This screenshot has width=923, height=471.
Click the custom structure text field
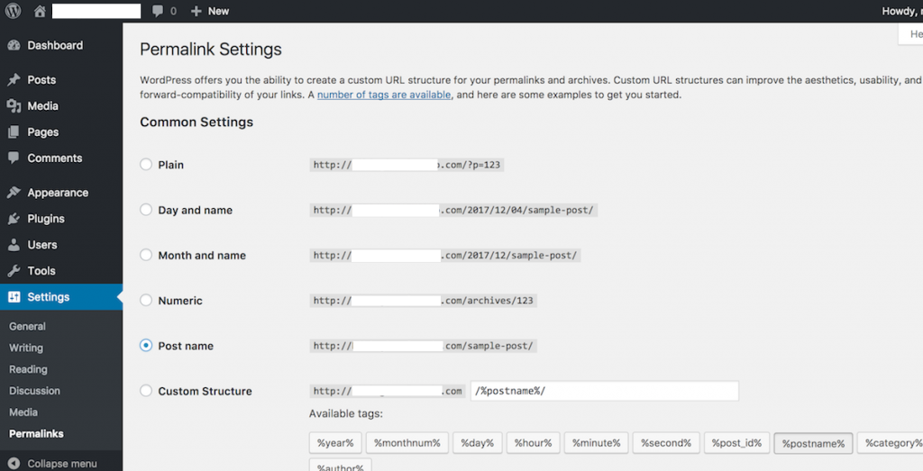[605, 391]
